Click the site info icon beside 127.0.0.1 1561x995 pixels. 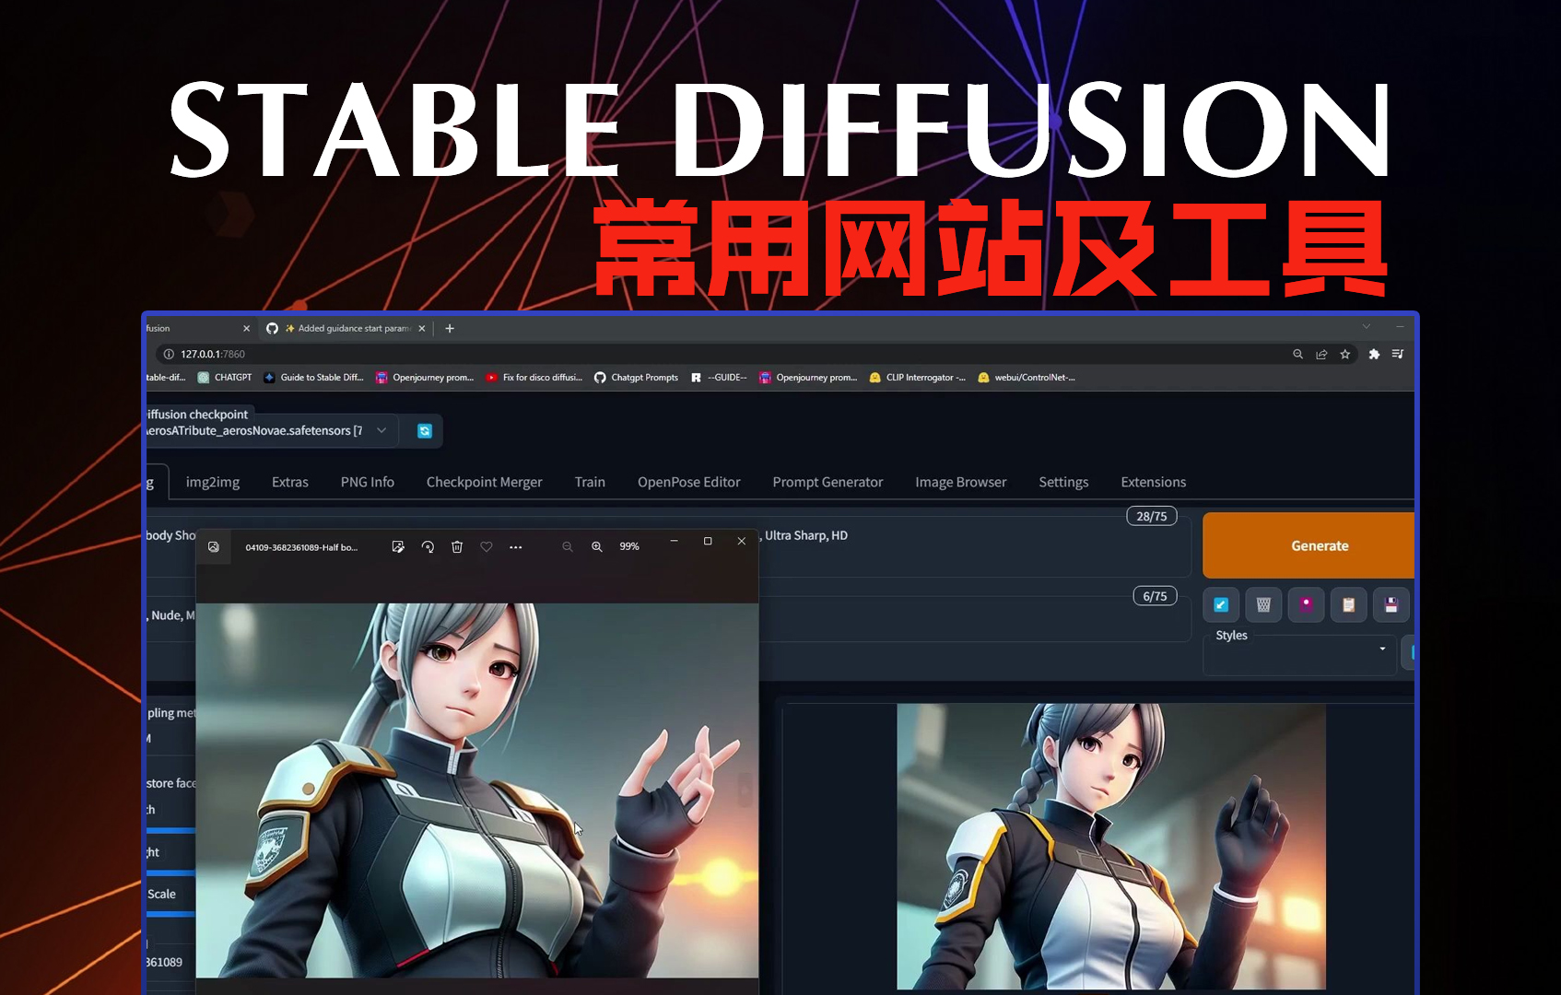point(169,354)
